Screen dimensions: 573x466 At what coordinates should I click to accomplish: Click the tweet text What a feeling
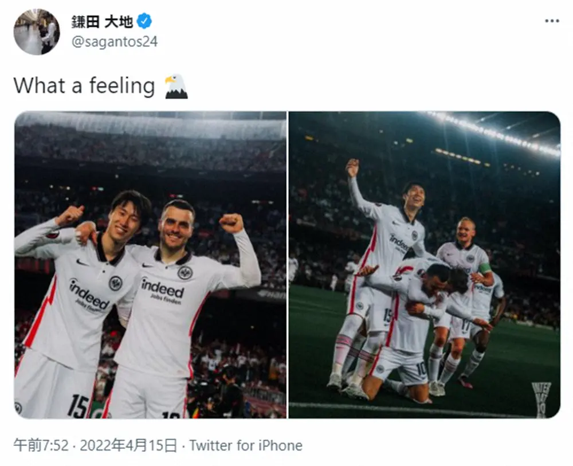tap(84, 86)
